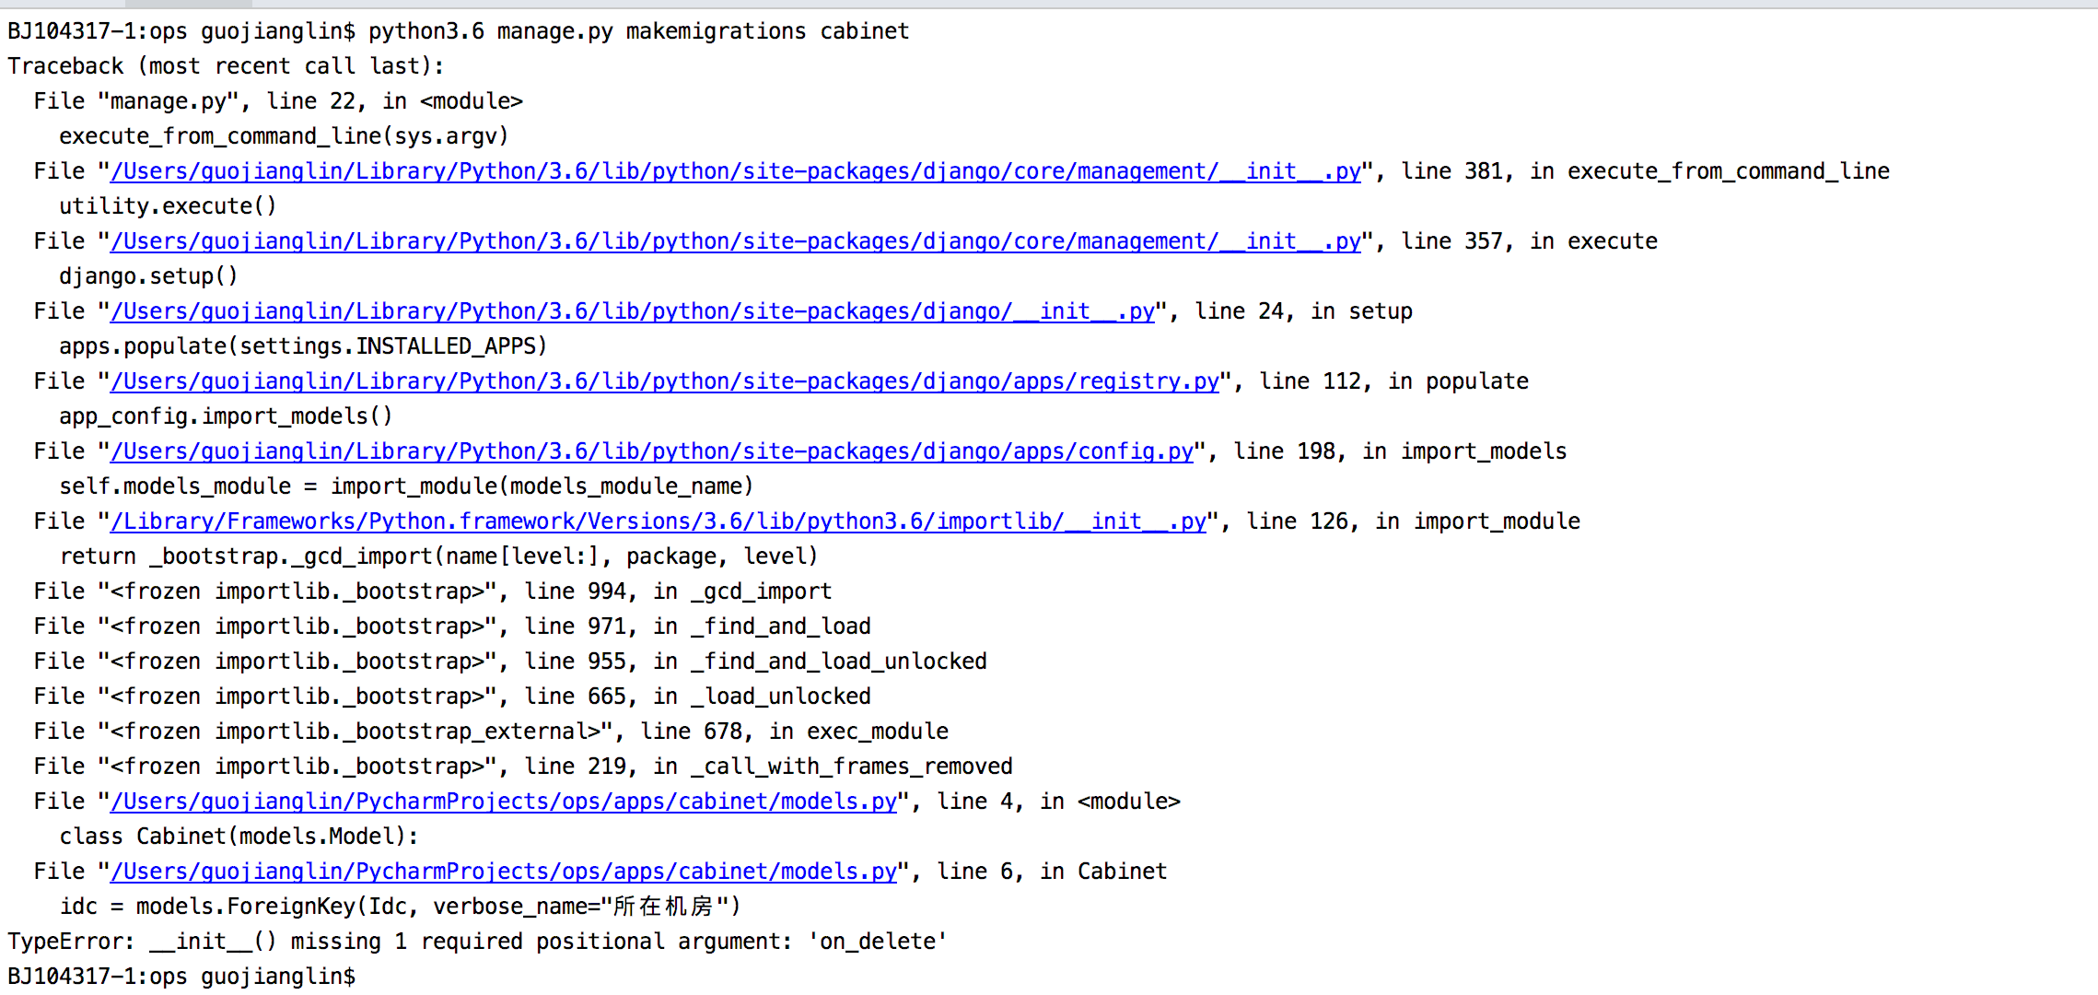Viewport: 2098px width, 995px height.
Task: Select the execute_from_command_line(sys.argv) code line
Action: [x=284, y=135]
